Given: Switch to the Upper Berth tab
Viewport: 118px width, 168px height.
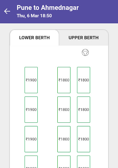Looking at the screenshot, I should coord(84,38).
